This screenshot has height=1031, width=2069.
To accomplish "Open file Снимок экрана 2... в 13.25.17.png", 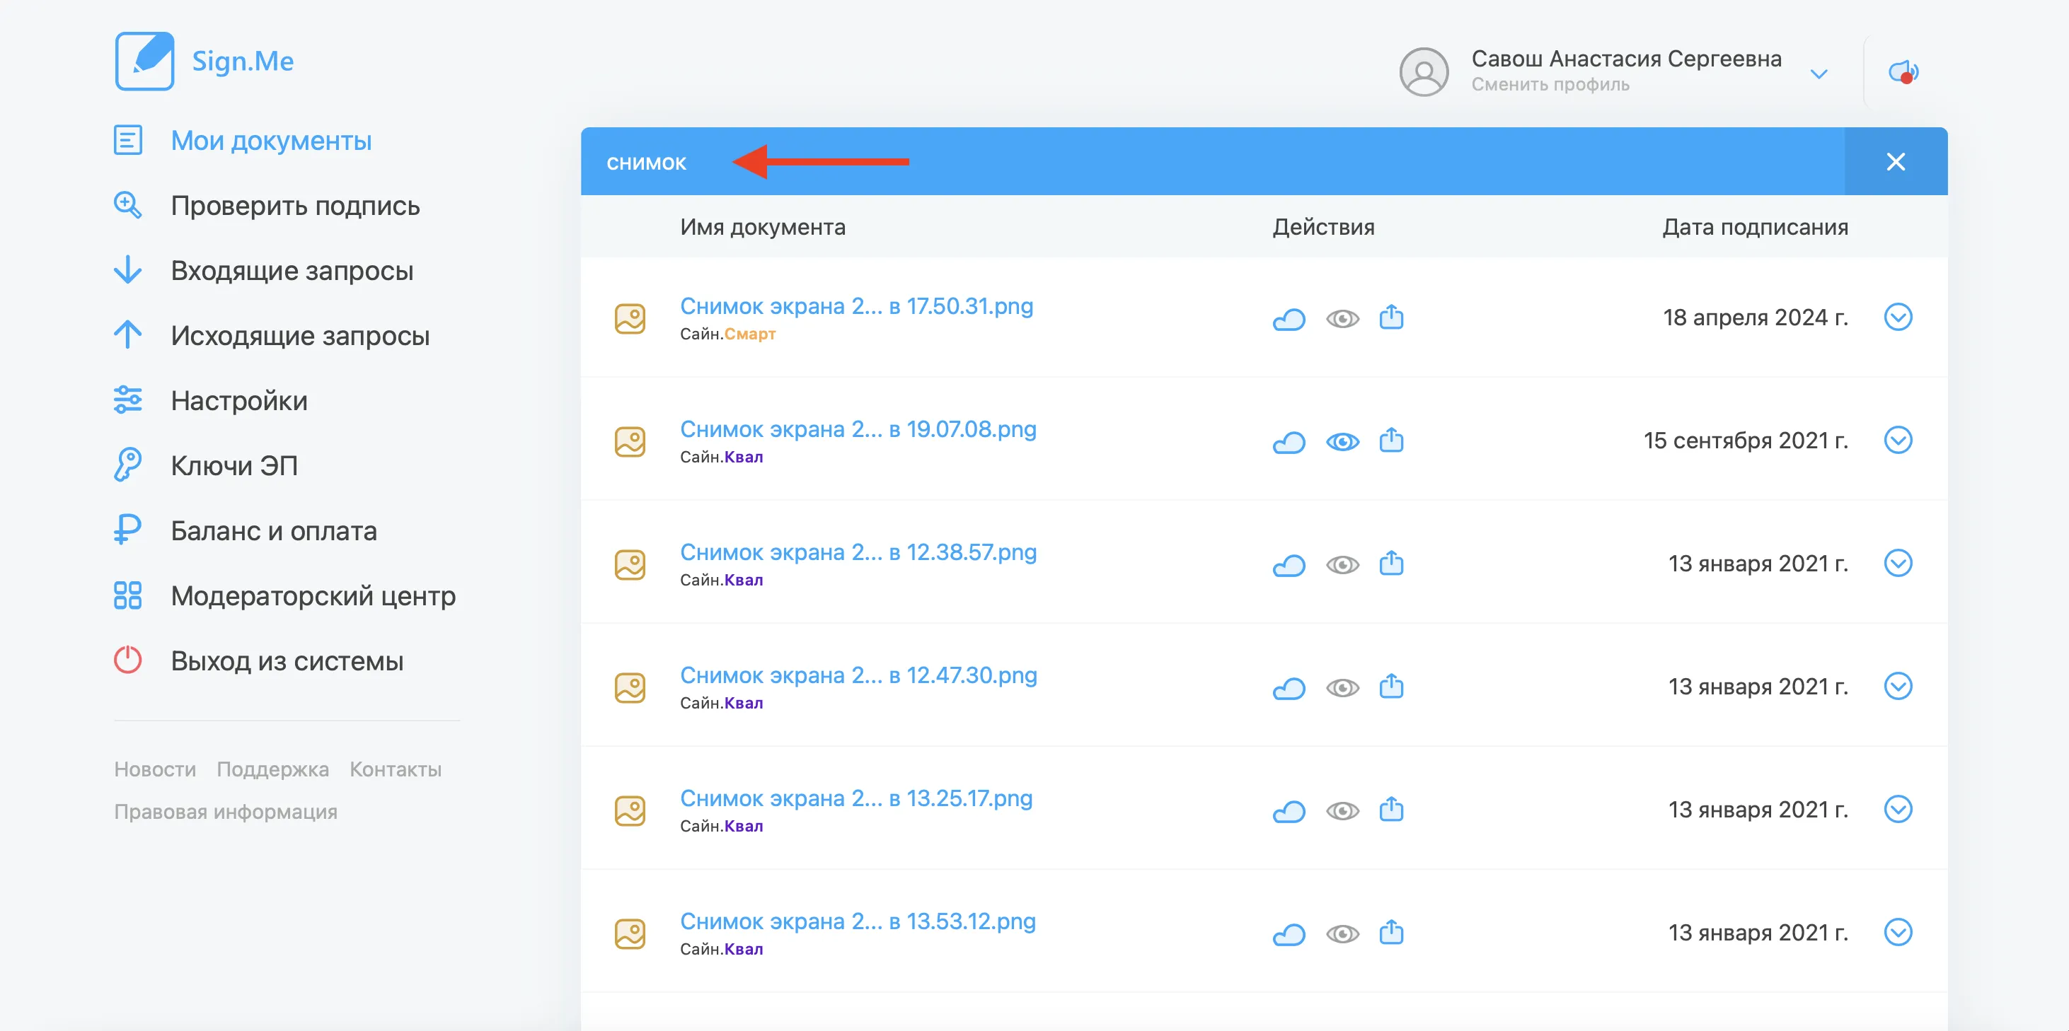I will [856, 798].
